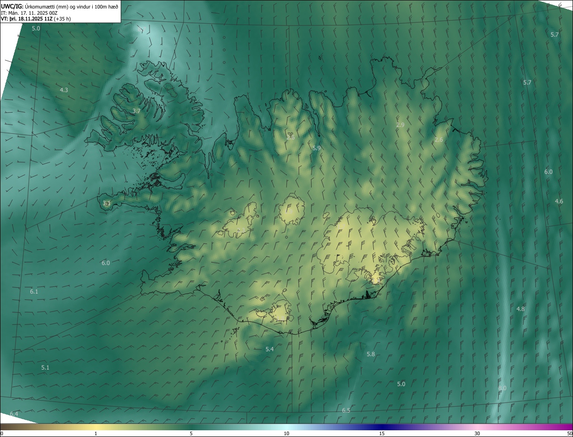Click the 50 tick on the colour scale
The image size is (573, 437).
[569, 433]
